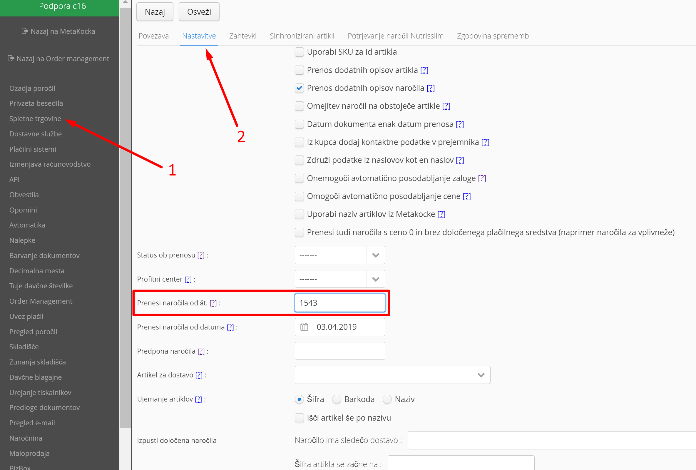Viewport: 696px width, 470px height.
Task: Open help [?] beside Profitni center
Action: pos(188,279)
